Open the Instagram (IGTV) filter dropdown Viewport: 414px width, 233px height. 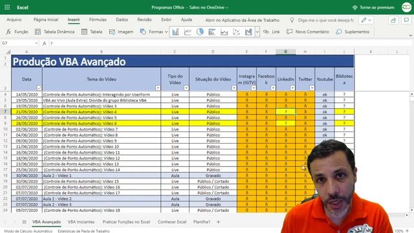tap(254, 88)
